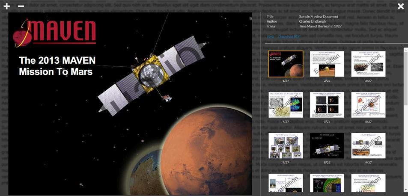Click the thumbnail panel scrollbar handle
408x196 pixels.
click(x=406, y=78)
